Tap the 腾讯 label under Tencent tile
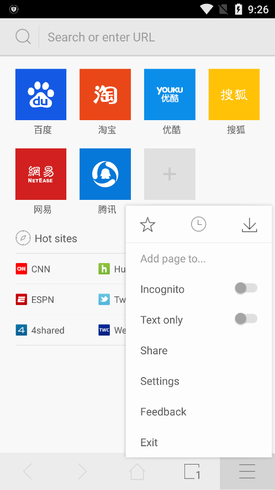The image size is (275, 490). coord(107,209)
